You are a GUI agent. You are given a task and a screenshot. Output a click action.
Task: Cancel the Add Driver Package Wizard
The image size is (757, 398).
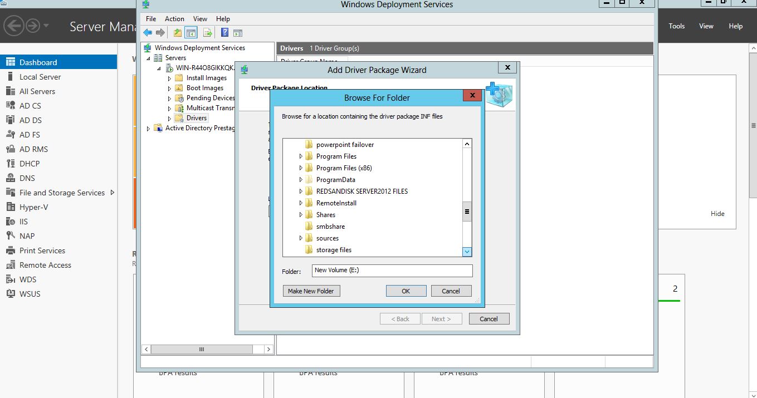[489, 319]
